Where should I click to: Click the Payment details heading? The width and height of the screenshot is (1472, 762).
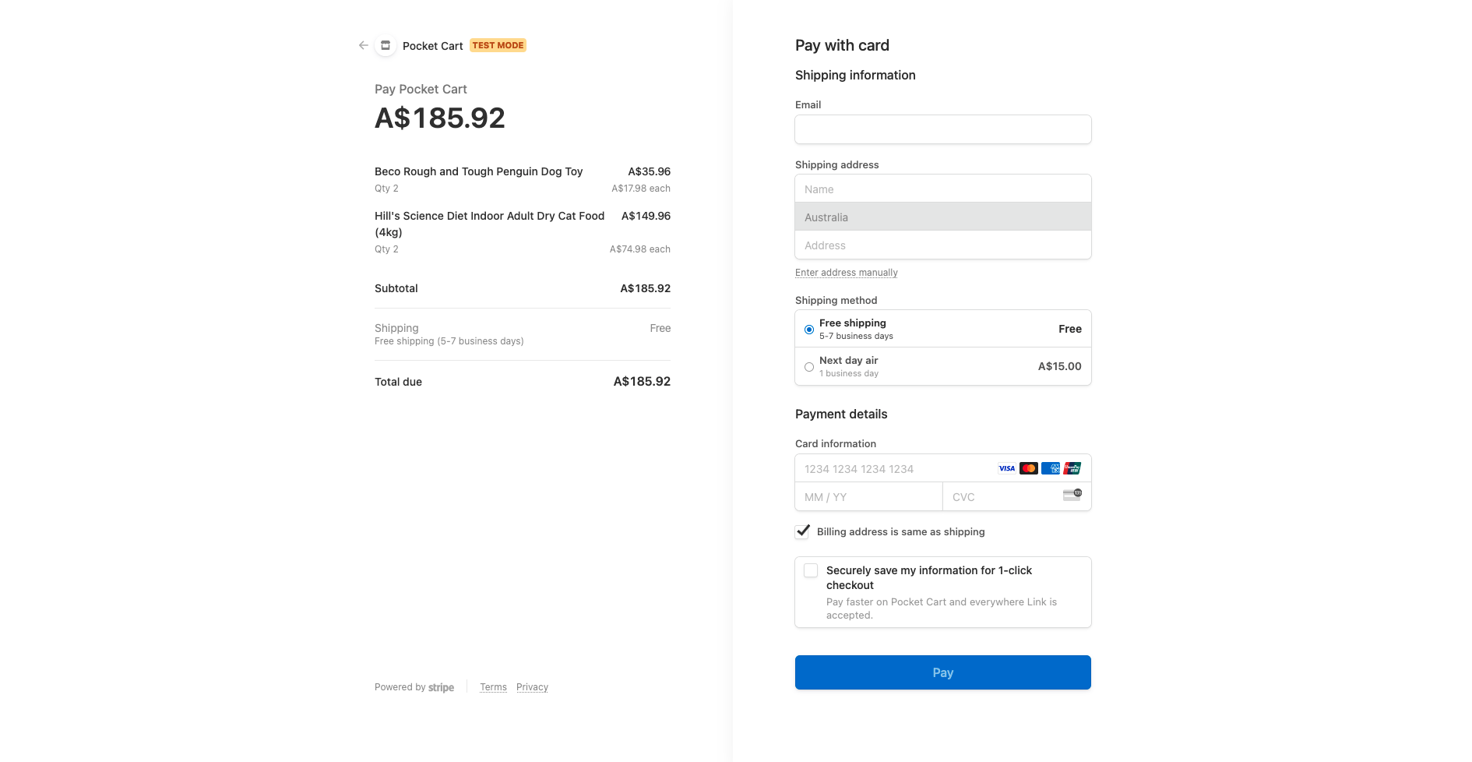(x=841, y=414)
